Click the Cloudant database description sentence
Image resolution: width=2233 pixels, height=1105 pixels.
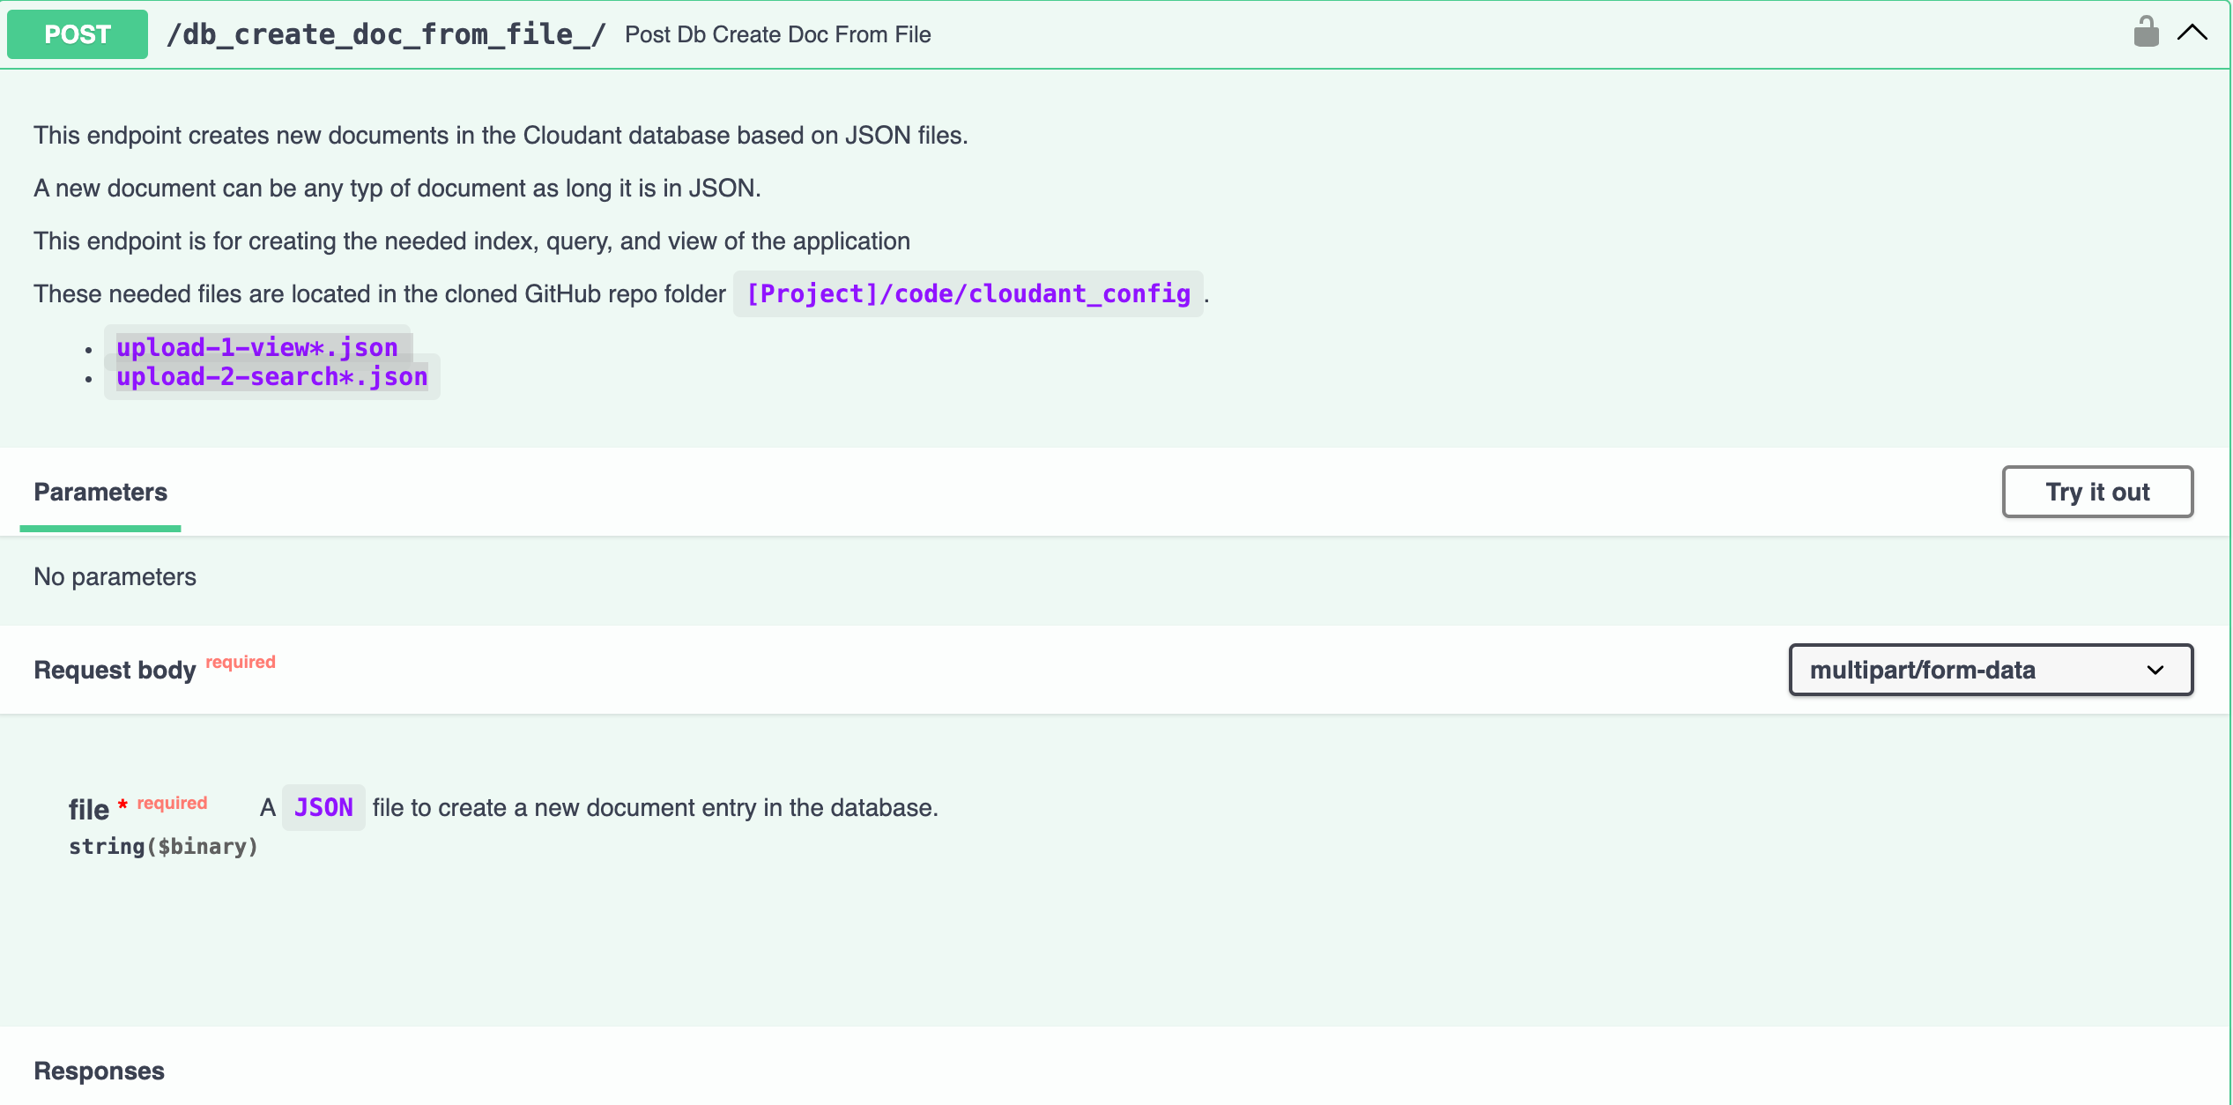500,135
